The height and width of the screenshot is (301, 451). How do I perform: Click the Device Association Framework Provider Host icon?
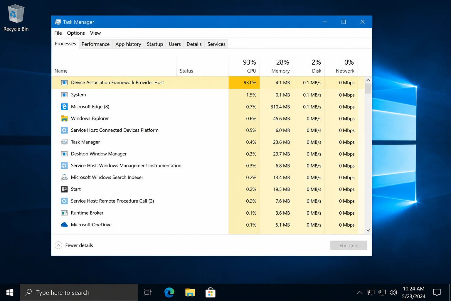(x=64, y=83)
